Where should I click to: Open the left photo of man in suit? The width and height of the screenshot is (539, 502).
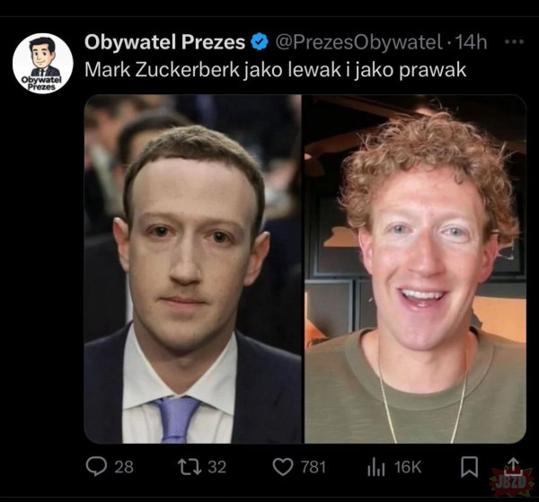click(192, 269)
